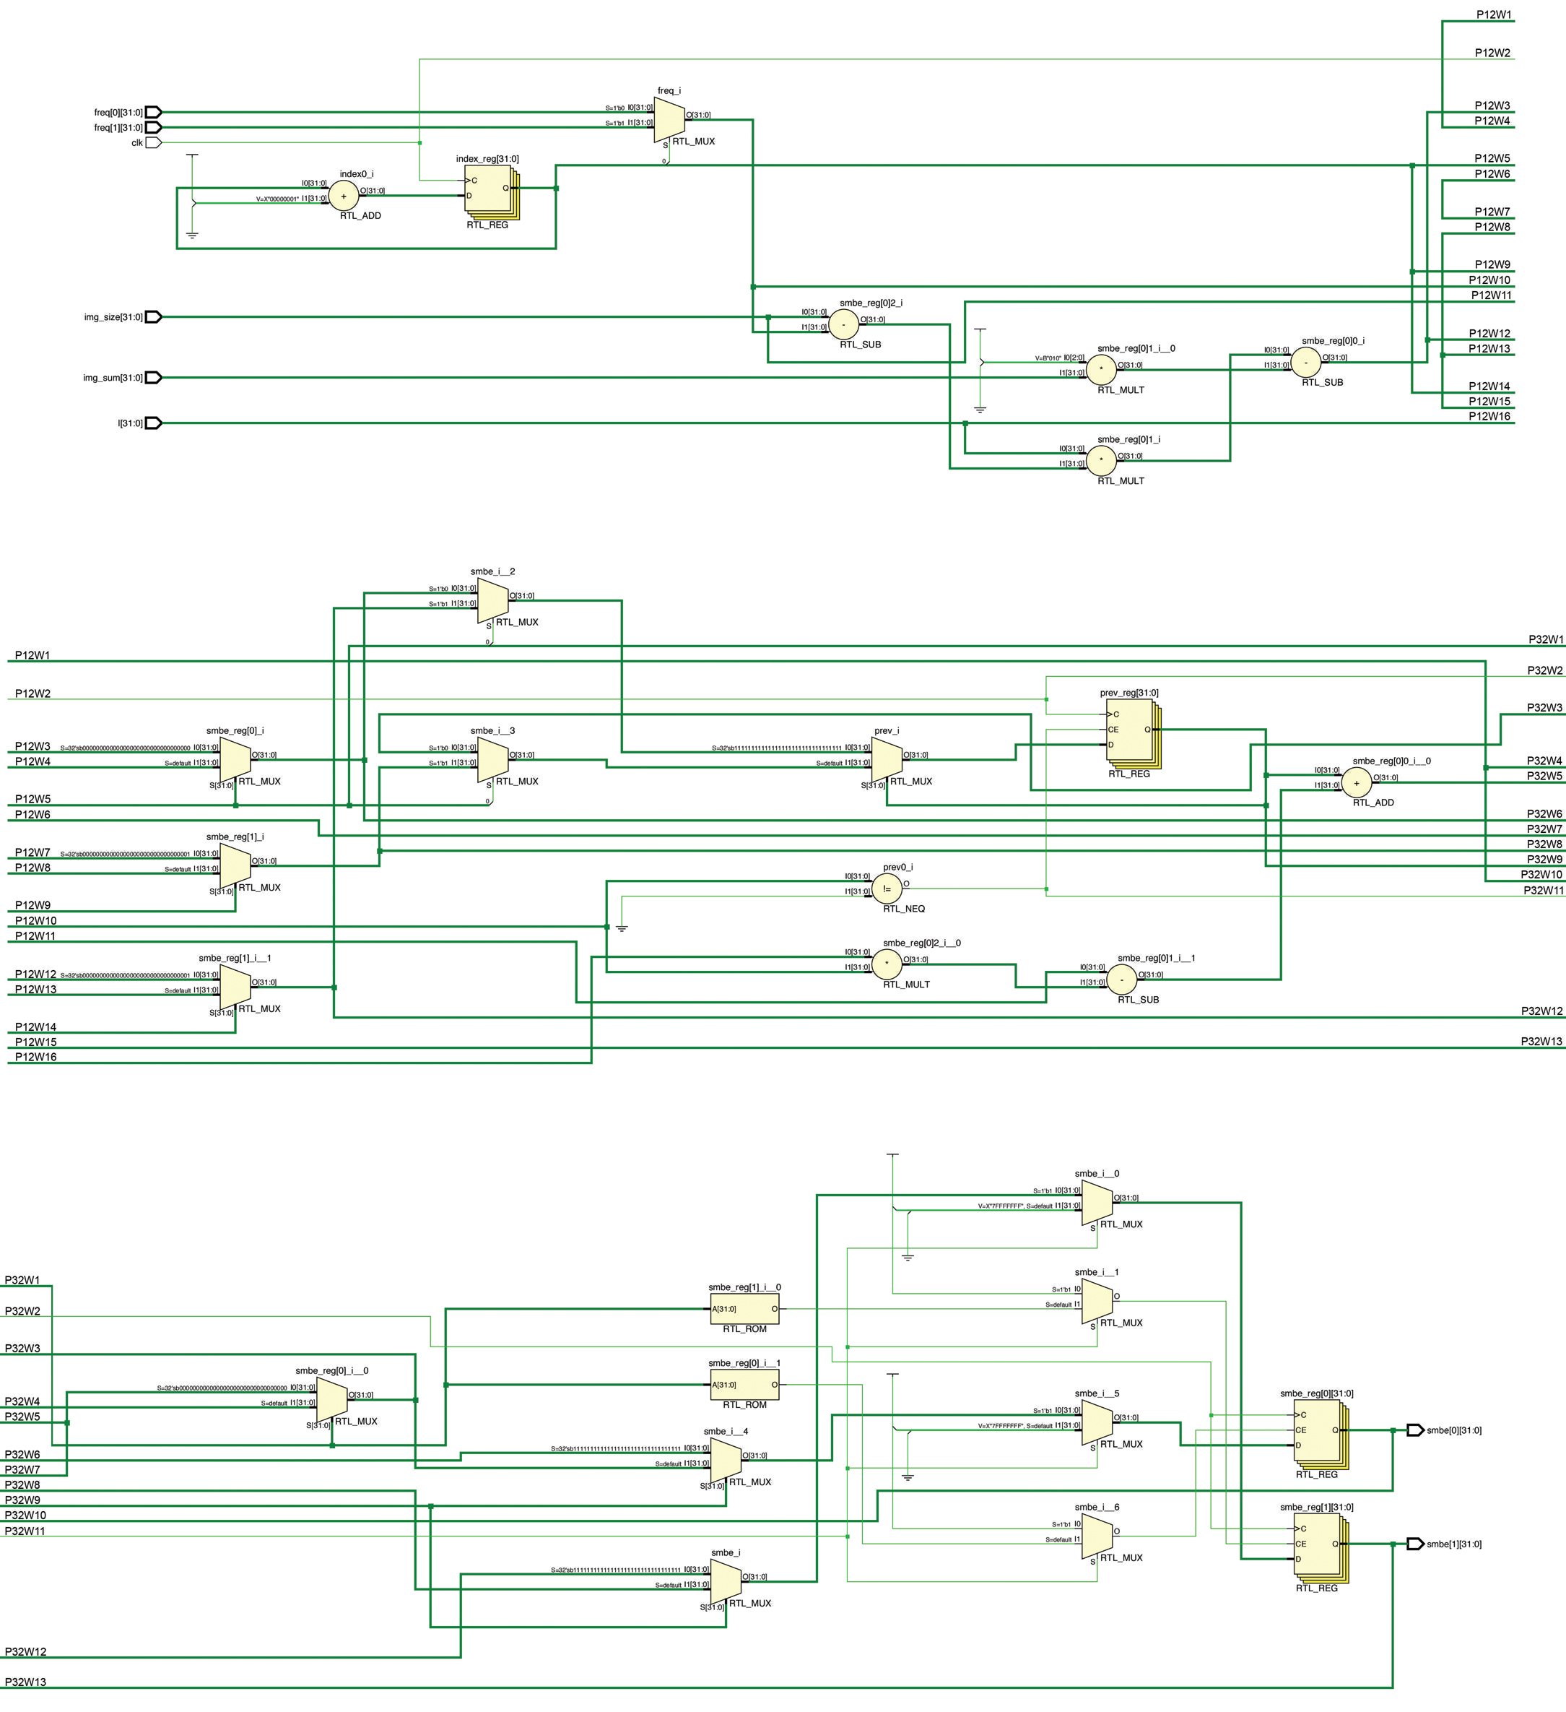Click the smbe_reg[0]1_i__1 subtractor circle
Viewport: 1566px width, 1712px height.
pyautogui.click(x=1122, y=980)
